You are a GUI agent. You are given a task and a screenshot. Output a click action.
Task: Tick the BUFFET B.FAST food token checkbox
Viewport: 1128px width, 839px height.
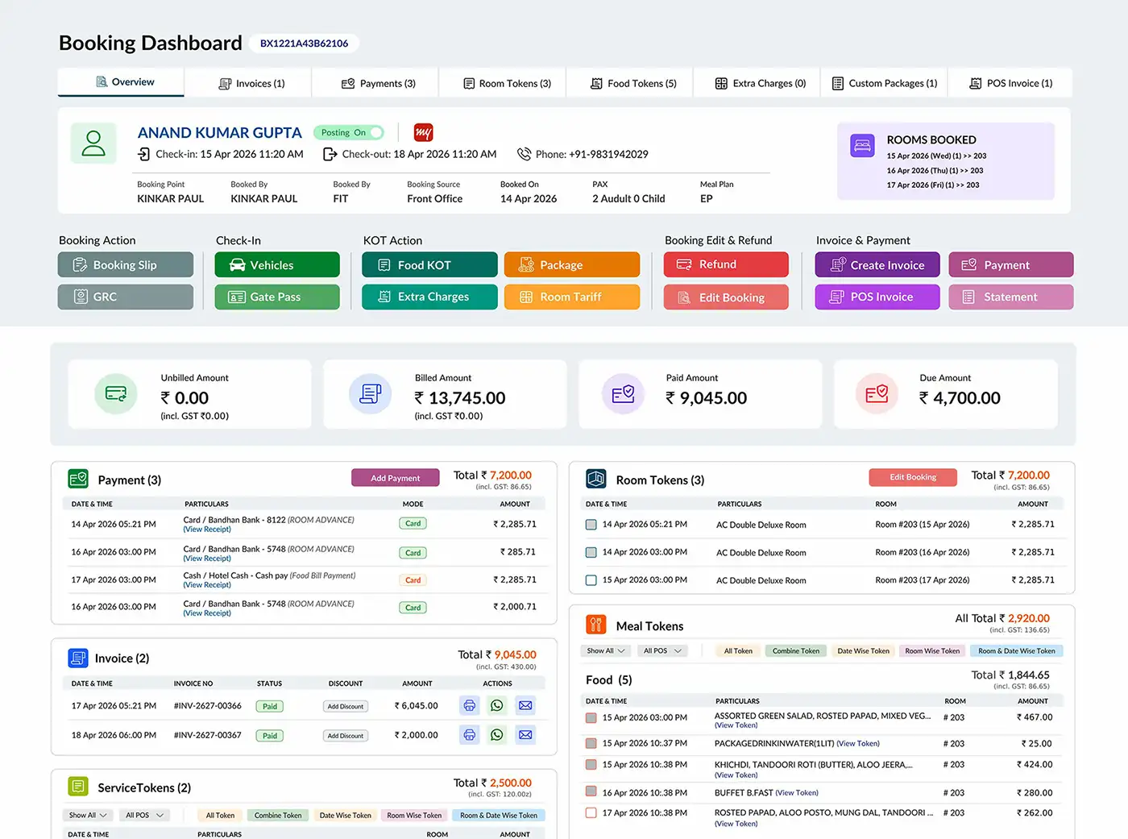coord(591,792)
